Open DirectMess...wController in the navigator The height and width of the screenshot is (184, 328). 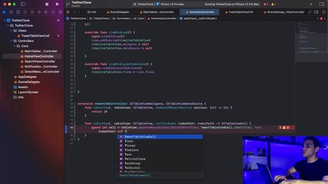(x=40, y=72)
